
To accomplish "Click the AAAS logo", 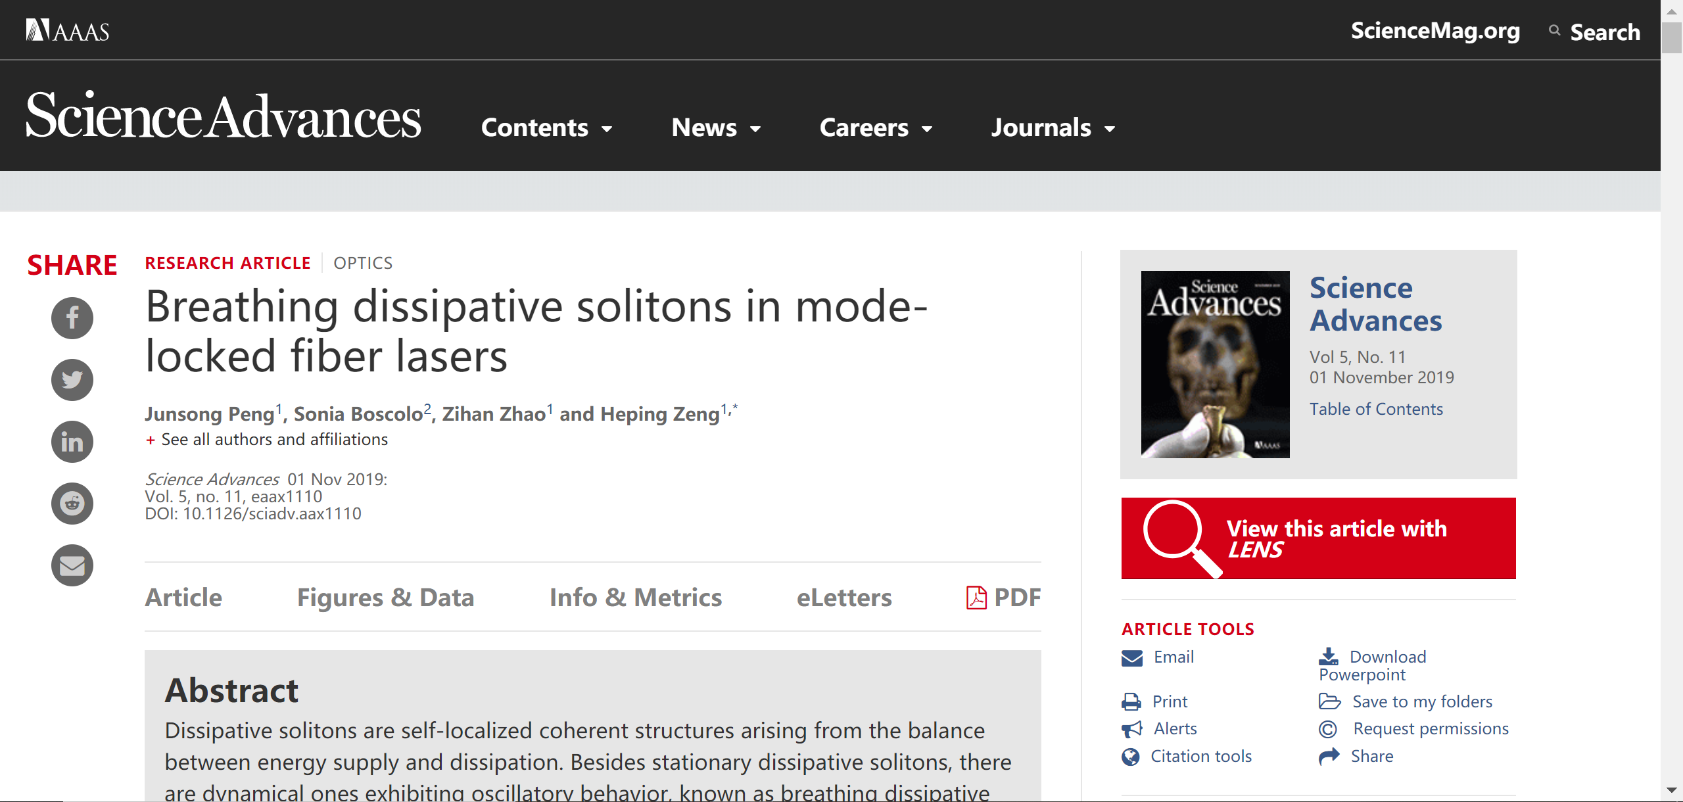I will 68,30.
